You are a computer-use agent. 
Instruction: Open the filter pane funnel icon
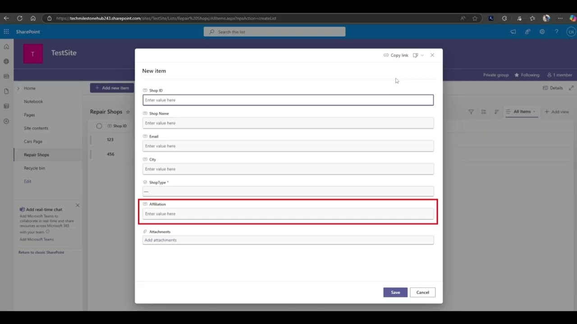click(x=471, y=112)
